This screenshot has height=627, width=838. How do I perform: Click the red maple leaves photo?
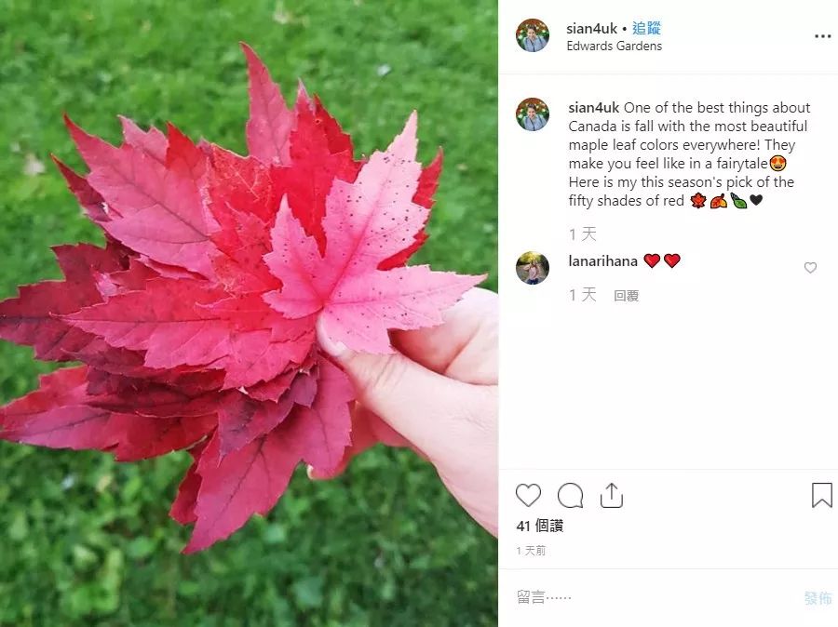tap(249, 313)
